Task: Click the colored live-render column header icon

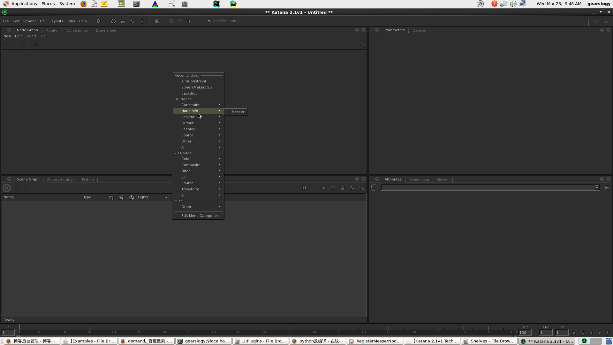Action: pyautogui.click(x=132, y=197)
